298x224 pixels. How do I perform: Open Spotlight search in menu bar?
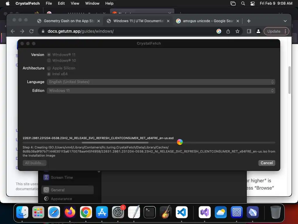pyautogui.click(x=243, y=3)
